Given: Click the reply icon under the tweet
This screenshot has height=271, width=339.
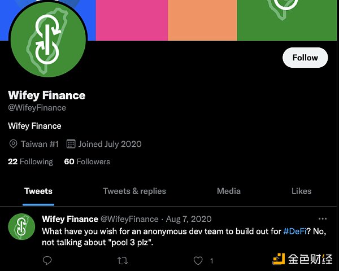Looking at the screenshot, I should pyautogui.click(x=47, y=260).
